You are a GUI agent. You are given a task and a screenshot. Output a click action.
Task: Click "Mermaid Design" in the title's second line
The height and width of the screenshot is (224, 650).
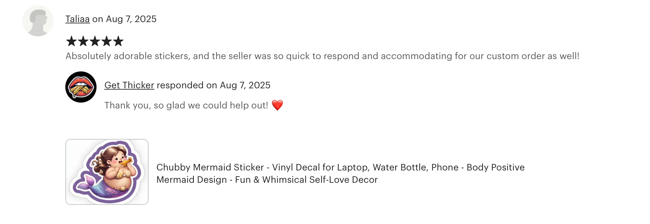click(x=191, y=180)
